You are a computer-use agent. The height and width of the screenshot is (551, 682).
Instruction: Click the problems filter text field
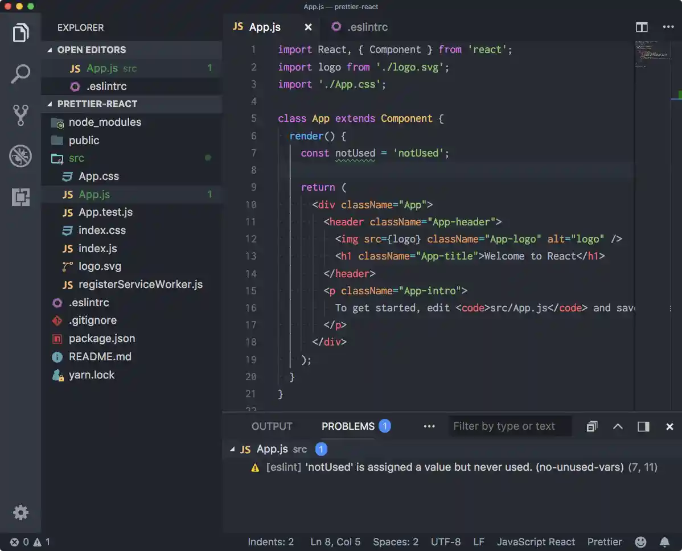click(511, 426)
